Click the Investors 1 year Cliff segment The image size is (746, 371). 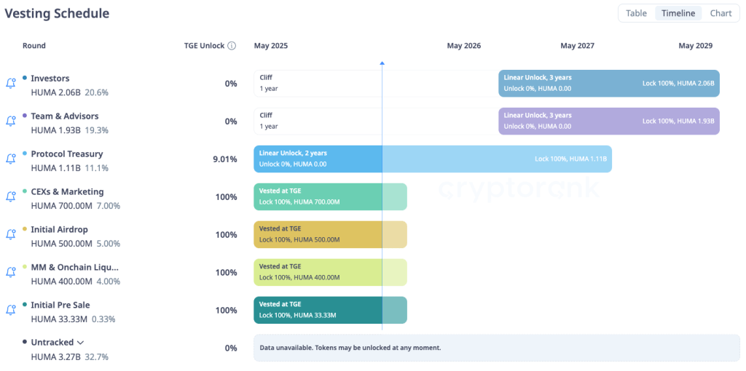click(x=375, y=84)
